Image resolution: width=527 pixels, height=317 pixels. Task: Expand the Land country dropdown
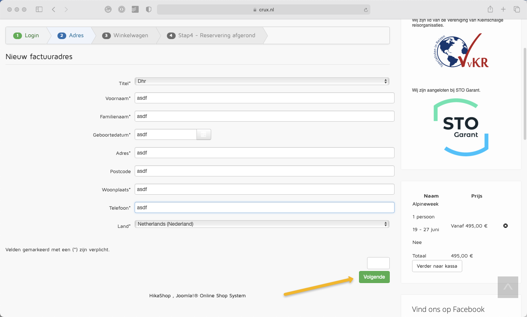(x=262, y=224)
